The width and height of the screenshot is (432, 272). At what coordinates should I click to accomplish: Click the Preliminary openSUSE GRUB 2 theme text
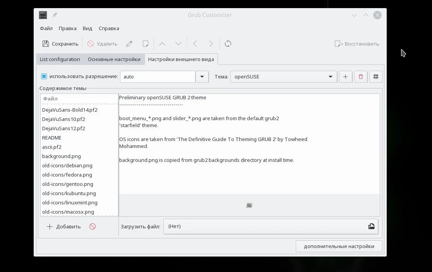pos(163,98)
